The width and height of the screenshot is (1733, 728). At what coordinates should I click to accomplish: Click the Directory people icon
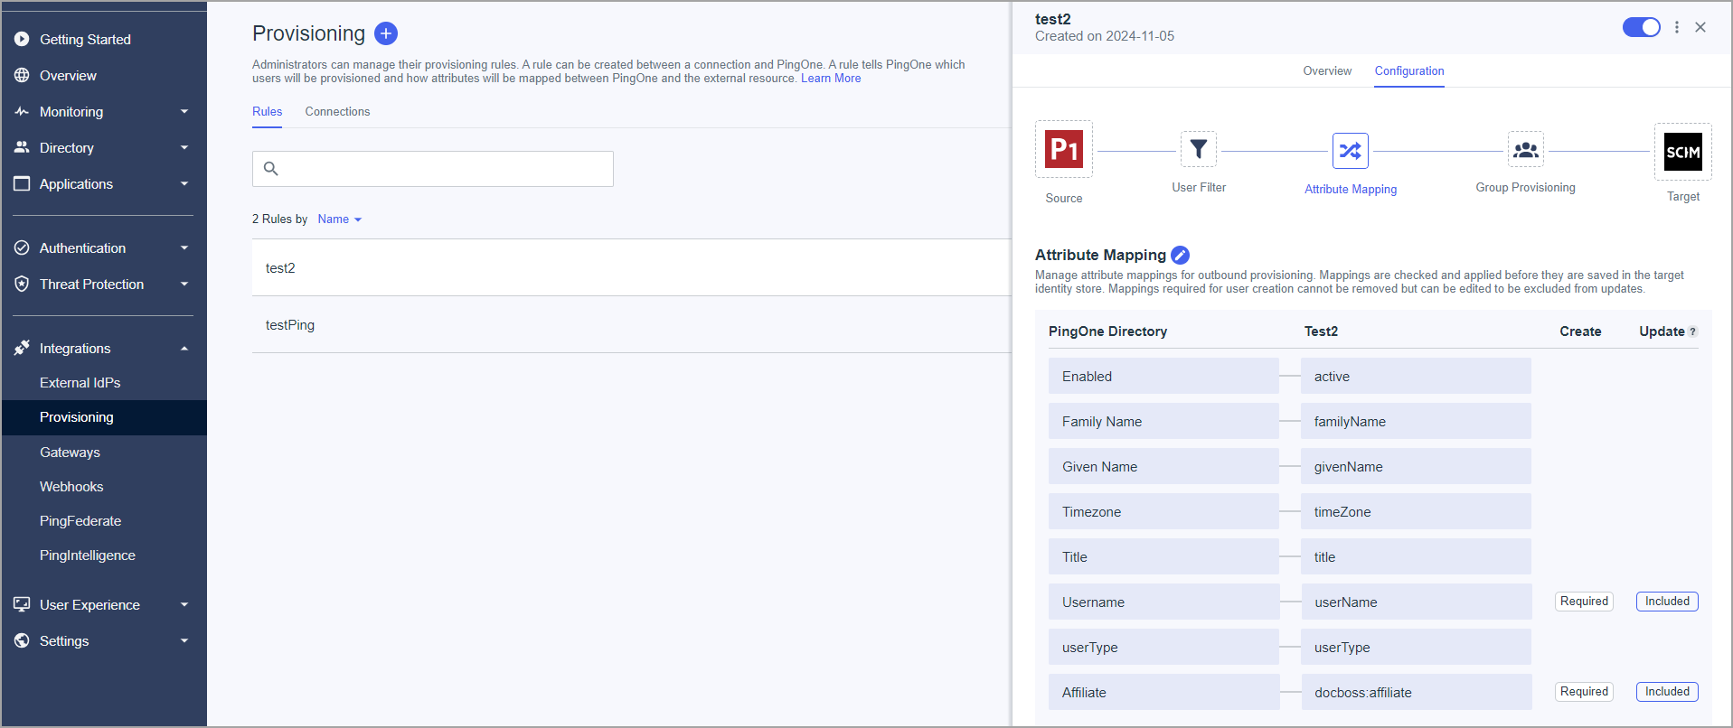pyautogui.click(x=22, y=147)
